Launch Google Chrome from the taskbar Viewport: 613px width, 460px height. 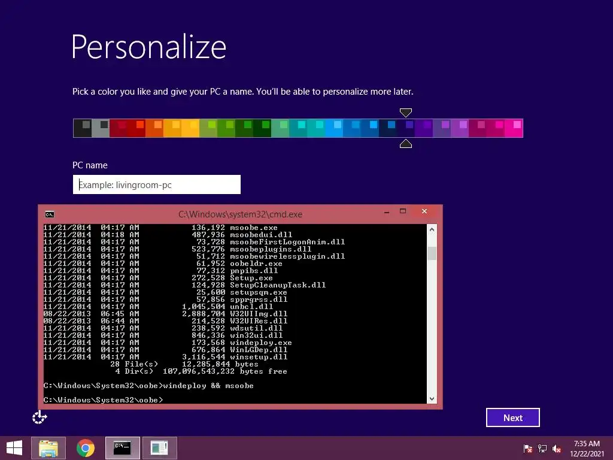tap(86, 448)
